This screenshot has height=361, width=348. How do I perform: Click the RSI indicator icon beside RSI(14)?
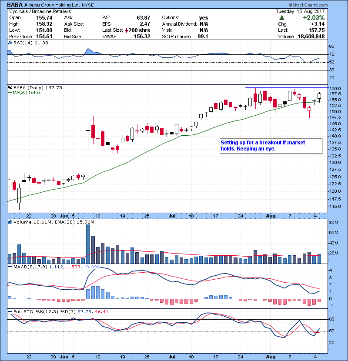click(10, 43)
